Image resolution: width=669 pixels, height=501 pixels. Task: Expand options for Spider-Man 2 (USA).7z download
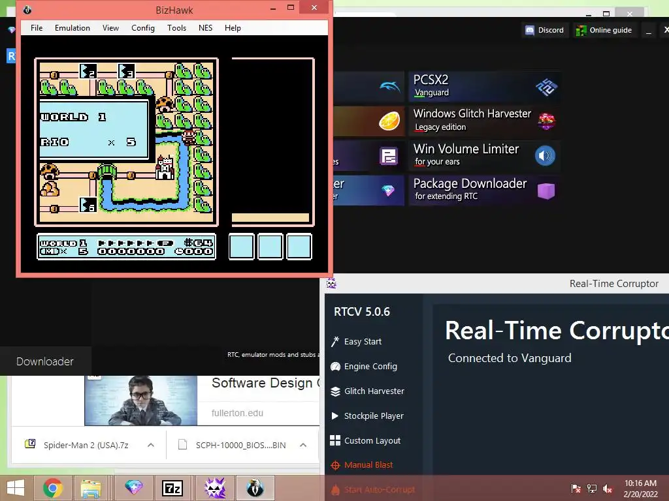point(151,445)
